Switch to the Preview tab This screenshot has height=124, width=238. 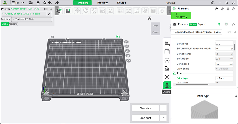coord(102,3)
